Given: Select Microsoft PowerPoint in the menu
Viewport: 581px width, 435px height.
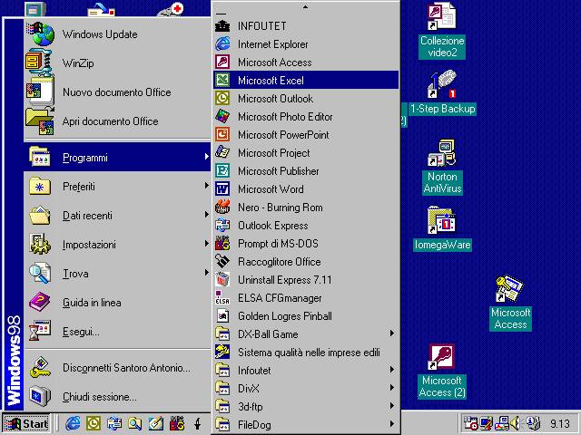Looking at the screenshot, I should pyautogui.click(x=306, y=135).
